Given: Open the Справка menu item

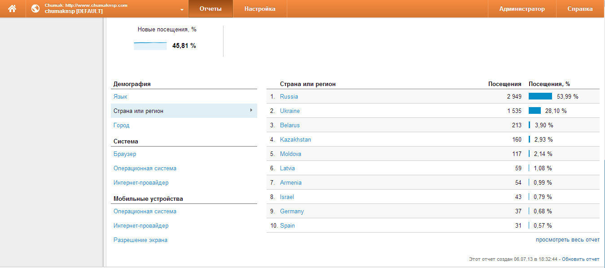Looking at the screenshot, I should 580,9.
